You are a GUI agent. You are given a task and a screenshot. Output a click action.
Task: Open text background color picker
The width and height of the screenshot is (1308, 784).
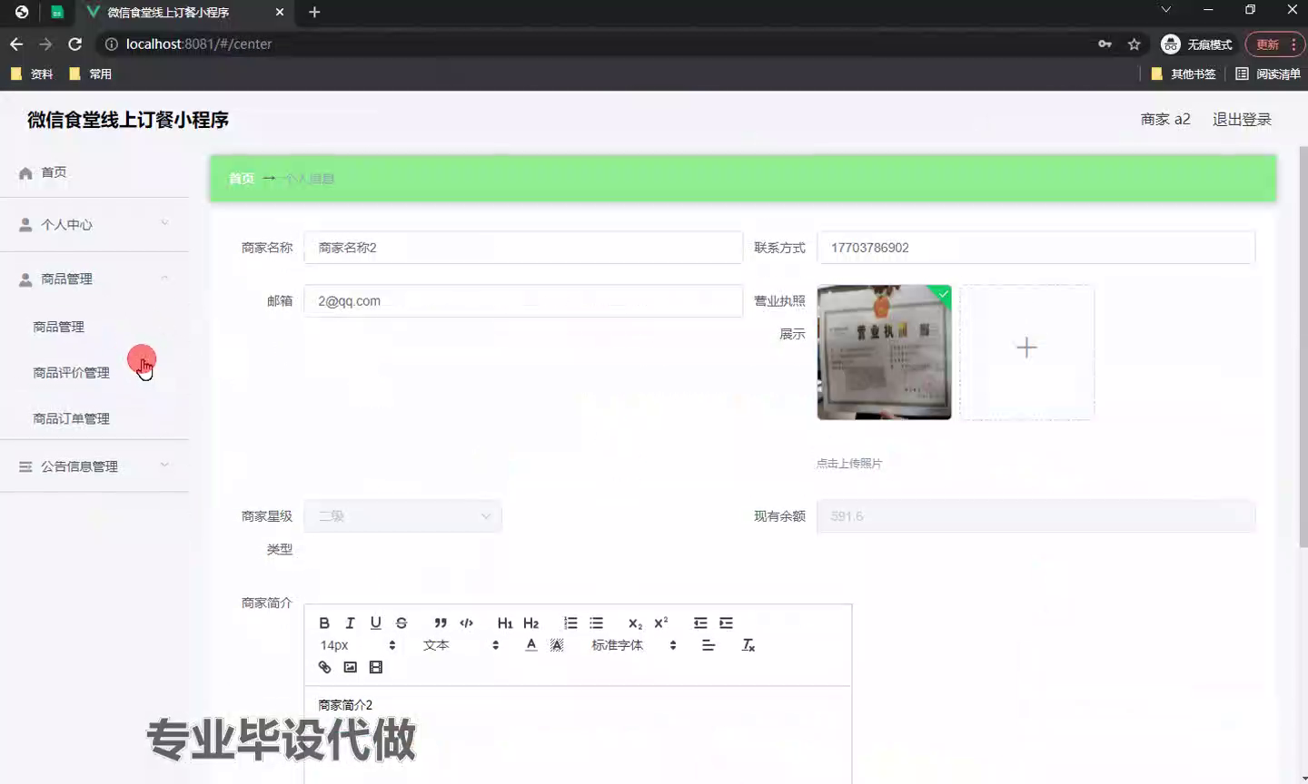tap(557, 645)
